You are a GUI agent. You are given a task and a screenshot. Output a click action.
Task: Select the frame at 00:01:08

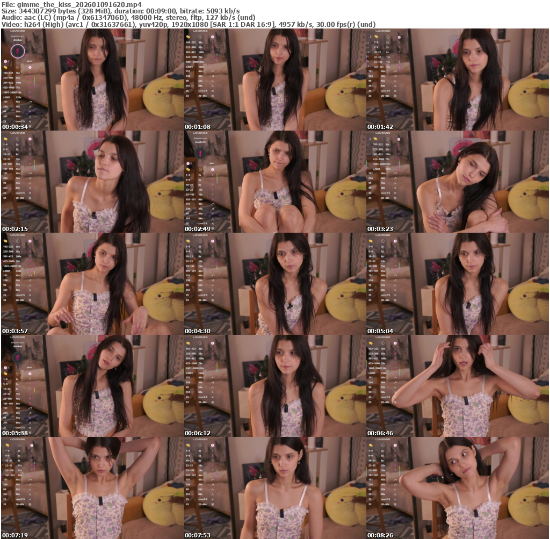click(274, 80)
